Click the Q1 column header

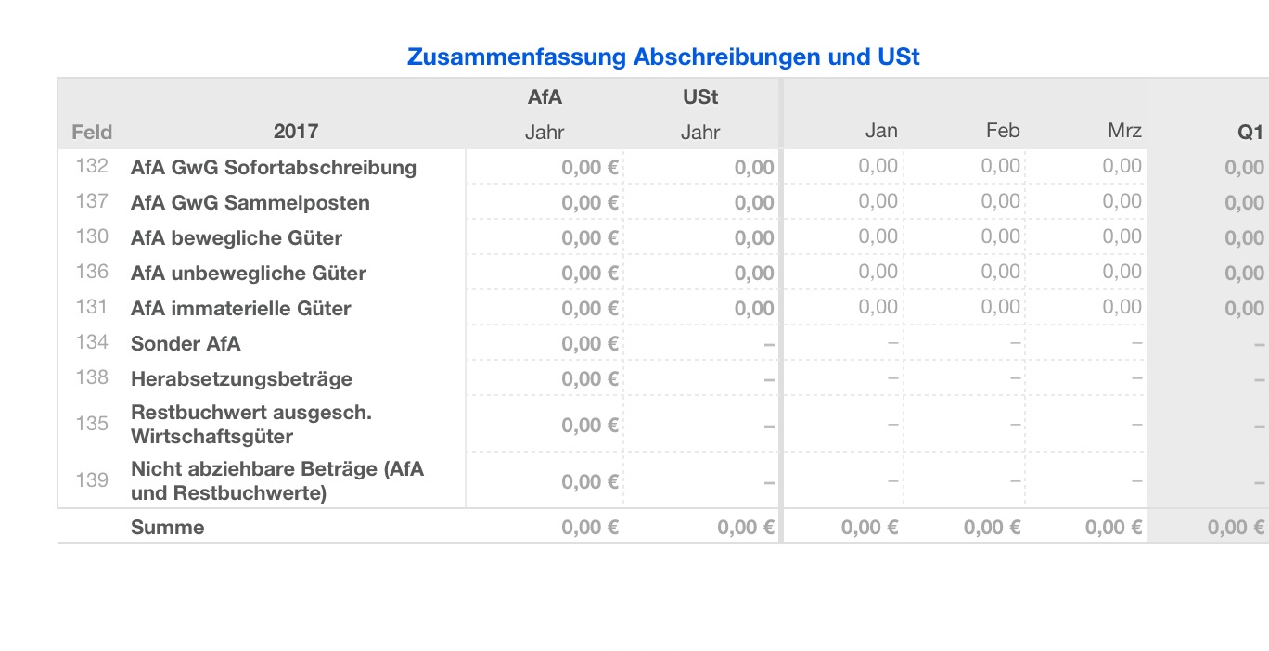coord(1250,132)
